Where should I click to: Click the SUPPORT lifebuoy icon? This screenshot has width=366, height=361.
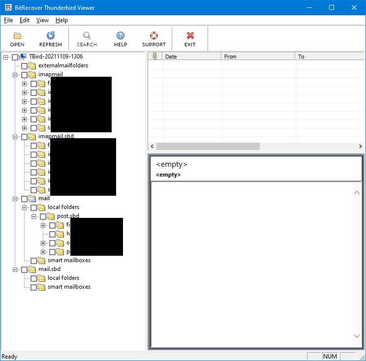pyautogui.click(x=154, y=35)
